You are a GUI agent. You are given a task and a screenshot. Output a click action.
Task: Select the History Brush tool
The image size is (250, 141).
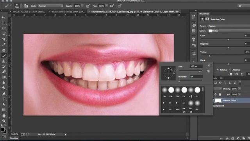point(4,67)
